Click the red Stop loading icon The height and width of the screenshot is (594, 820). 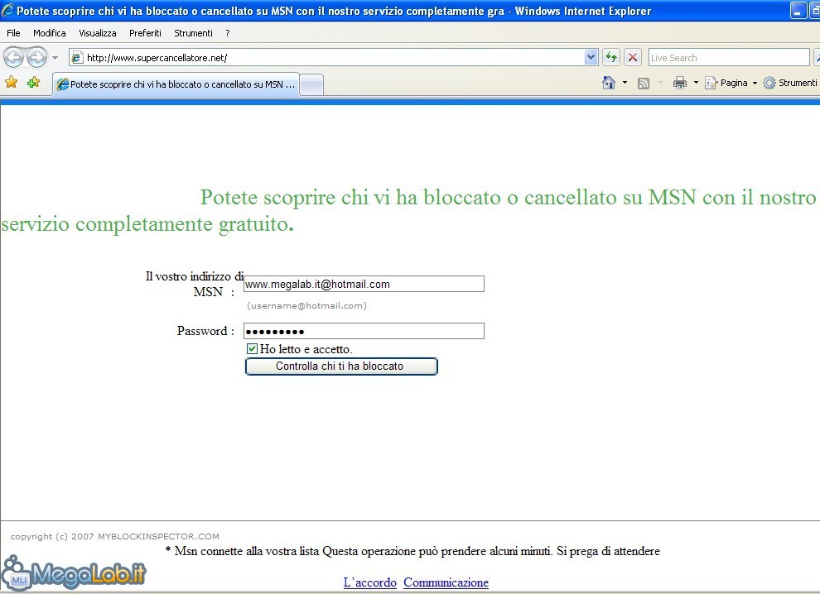point(633,57)
